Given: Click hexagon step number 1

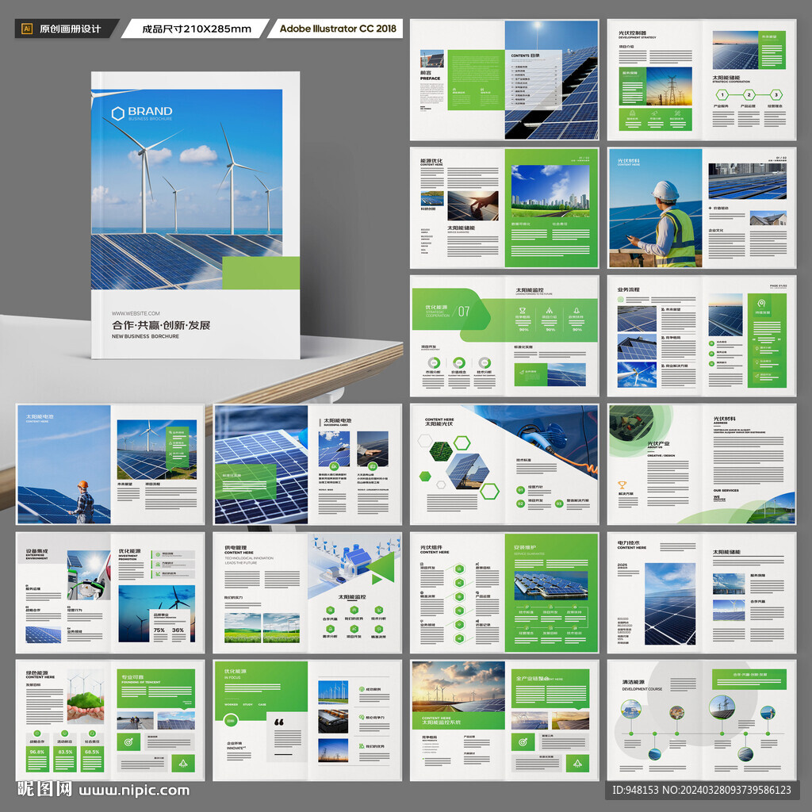Looking at the screenshot, I should click(x=722, y=95).
